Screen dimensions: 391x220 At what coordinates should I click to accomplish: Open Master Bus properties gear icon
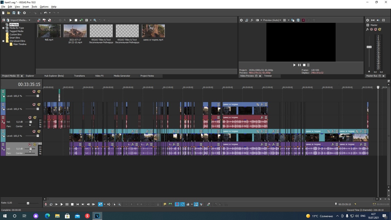368,20
